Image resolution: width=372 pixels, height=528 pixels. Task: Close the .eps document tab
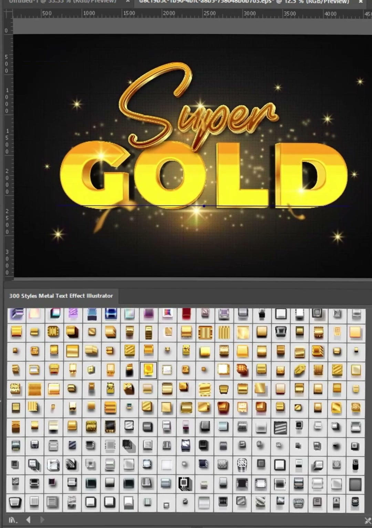pyautogui.click(x=361, y=2)
